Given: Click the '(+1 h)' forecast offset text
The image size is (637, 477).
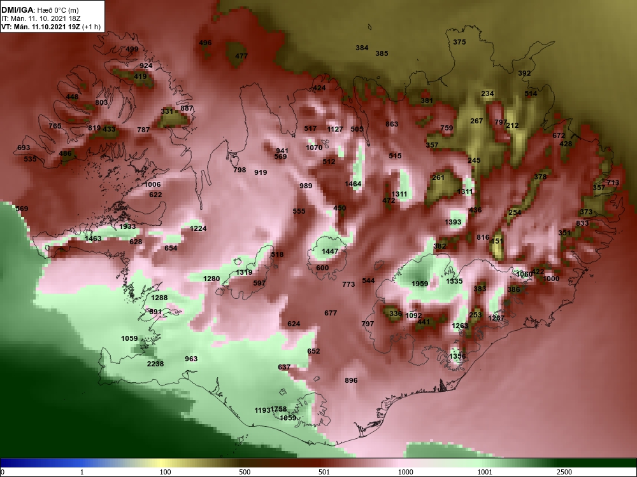Looking at the screenshot, I should point(91,27).
